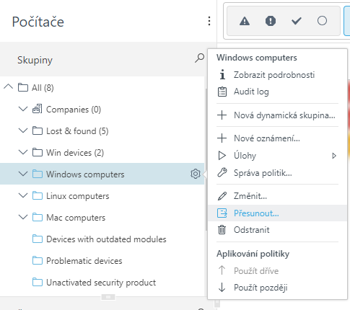Open gear menu for Windows computers
350x310 pixels.
pyautogui.click(x=196, y=174)
